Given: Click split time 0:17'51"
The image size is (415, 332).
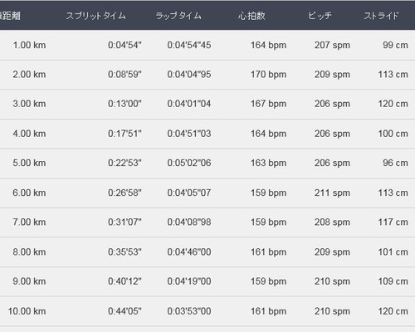Looking at the screenshot, I should pos(124,134).
